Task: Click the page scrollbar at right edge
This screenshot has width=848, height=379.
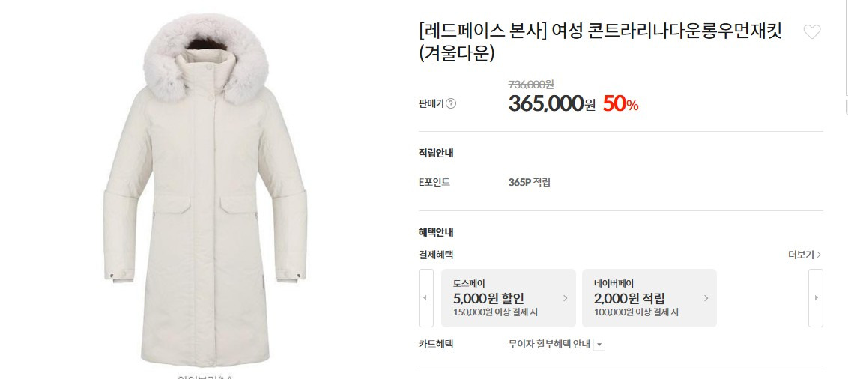Action: click(x=845, y=49)
